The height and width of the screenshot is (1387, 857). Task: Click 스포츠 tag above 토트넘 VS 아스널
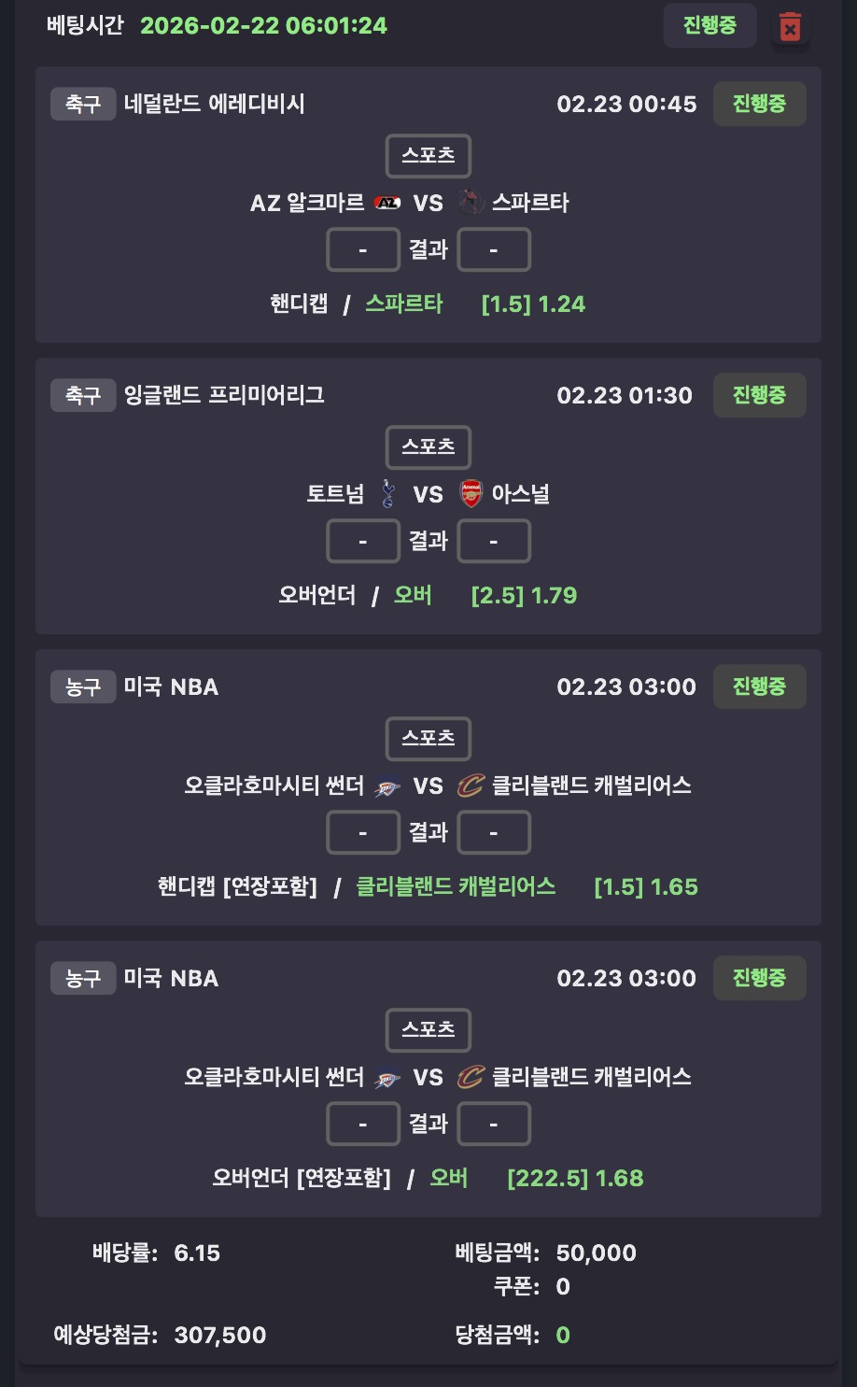428,447
